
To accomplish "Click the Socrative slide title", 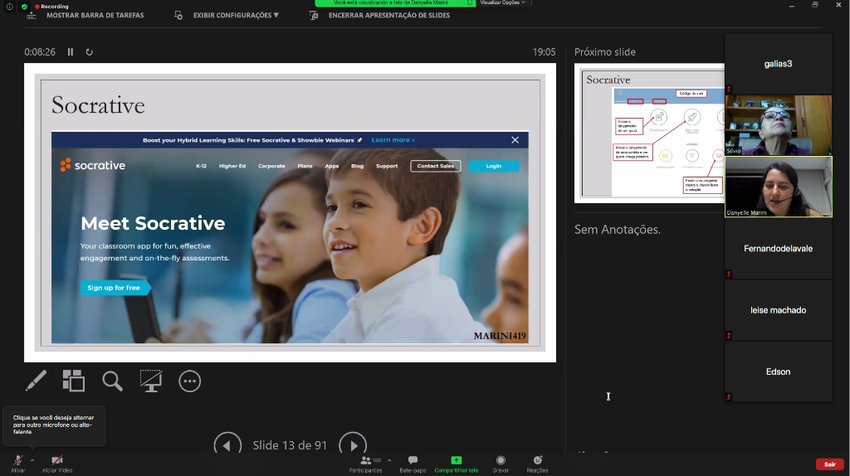I will [x=98, y=105].
